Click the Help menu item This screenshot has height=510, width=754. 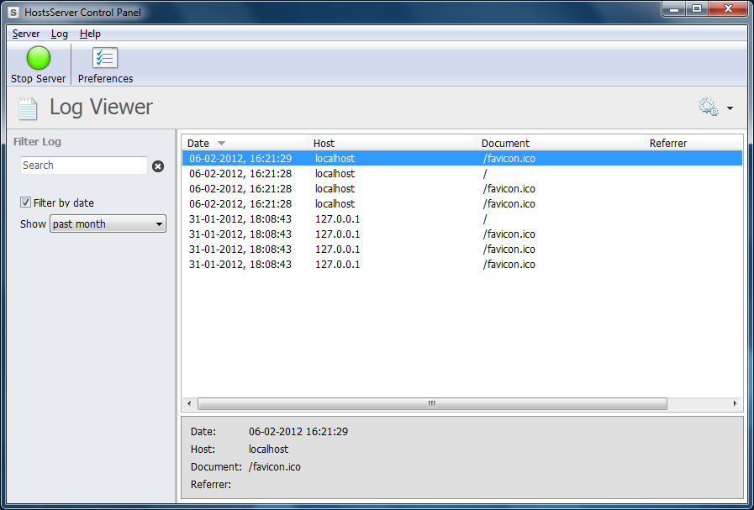(90, 34)
